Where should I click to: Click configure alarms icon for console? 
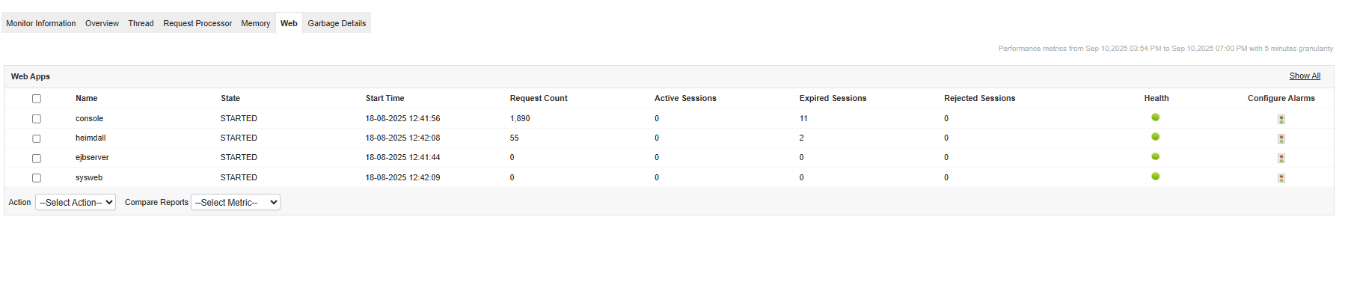(x=1281, y=119)
